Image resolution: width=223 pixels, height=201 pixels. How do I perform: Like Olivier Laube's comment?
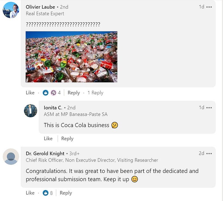(x=30, y=93)
